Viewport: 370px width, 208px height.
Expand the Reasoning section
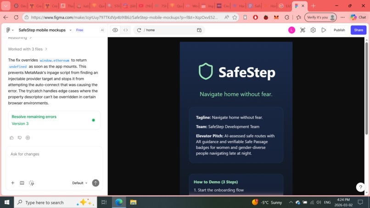click(20, 38)
